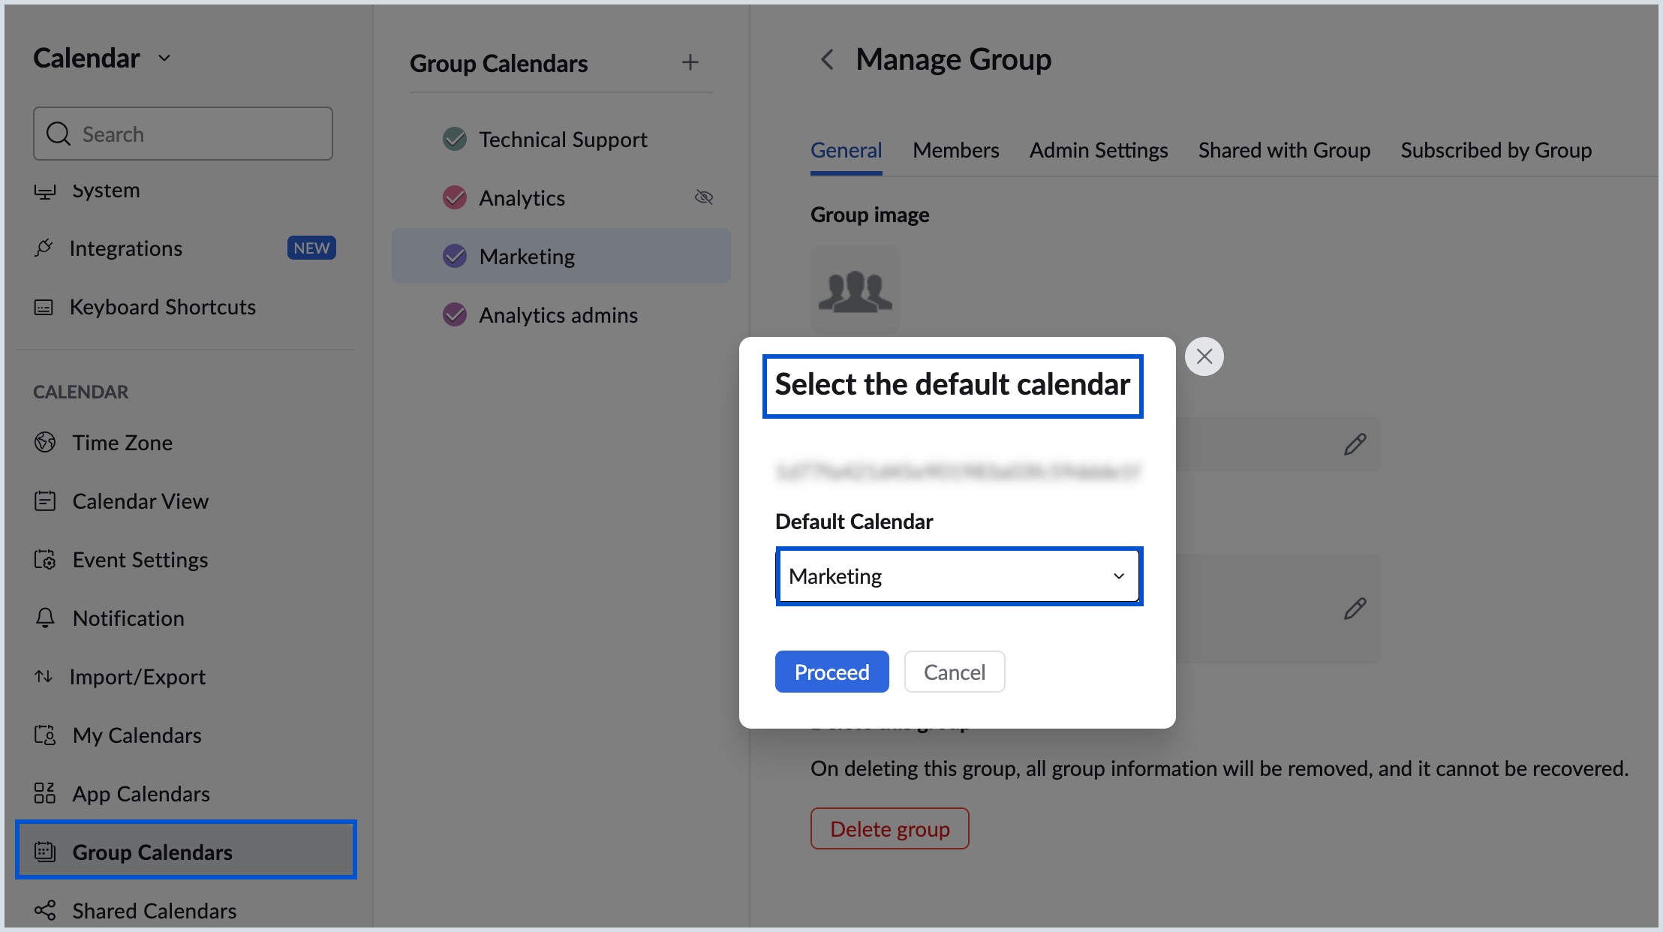Click the back chevron next to Manage Group
The height and width of the screenshot is (932, 1663).
pos(828,59)
